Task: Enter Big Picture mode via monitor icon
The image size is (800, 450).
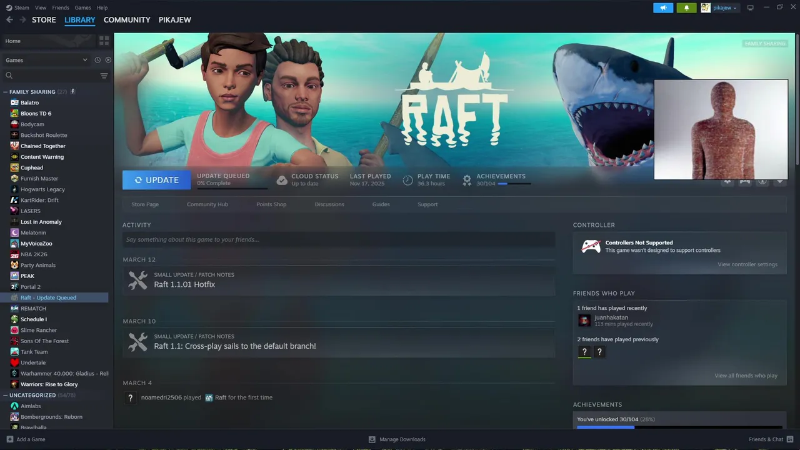Action: click(x=750, y=7)
